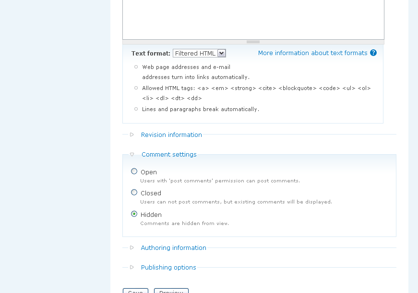Image resolution: width=418 pixels, height=293 pixels.
Task: Click the "Closed" option label text
Action: click(x=151, y=193)
